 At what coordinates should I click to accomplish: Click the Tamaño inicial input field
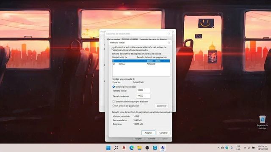coord(143,90)
